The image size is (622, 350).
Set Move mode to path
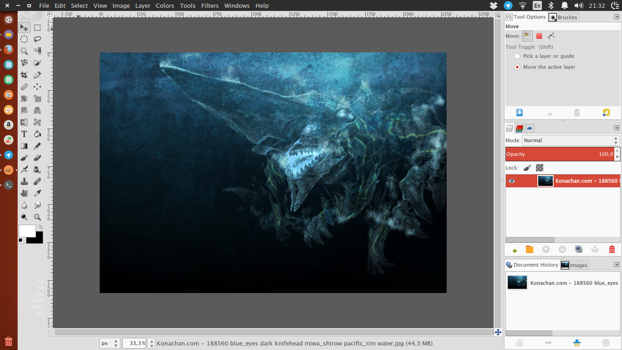(x=551, y=36)
